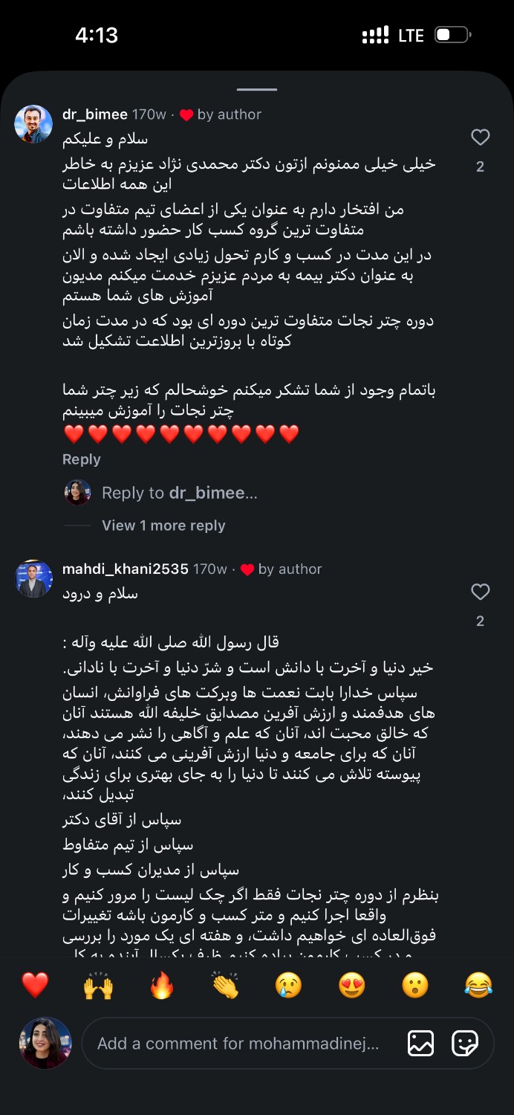The image size is (514, 1115).
Task: Focus the Add a comment input field
Action: point(238,1044)
